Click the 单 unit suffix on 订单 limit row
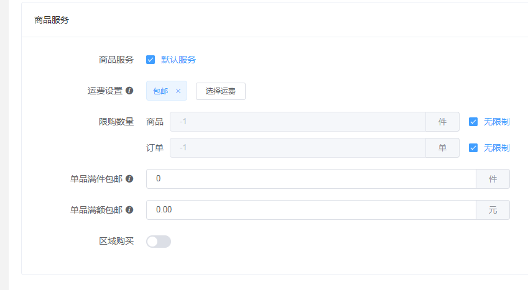This screenshot has height=290, width=528. (442, 148)
